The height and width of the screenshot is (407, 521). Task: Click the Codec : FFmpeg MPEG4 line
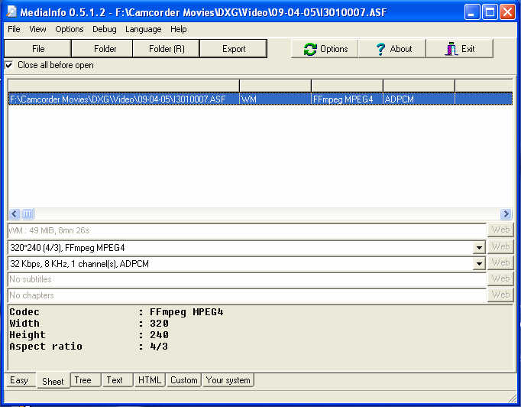(x=116, y=312)
